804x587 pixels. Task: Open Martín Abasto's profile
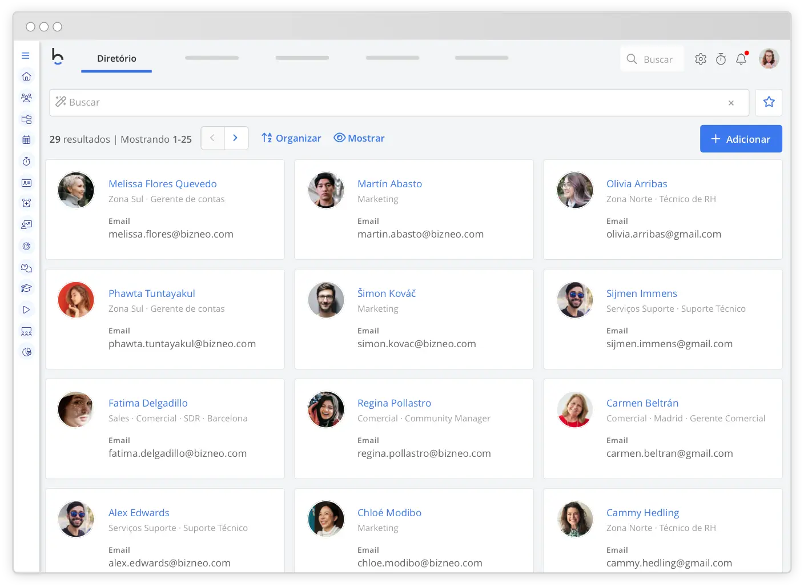click(389, 184)
